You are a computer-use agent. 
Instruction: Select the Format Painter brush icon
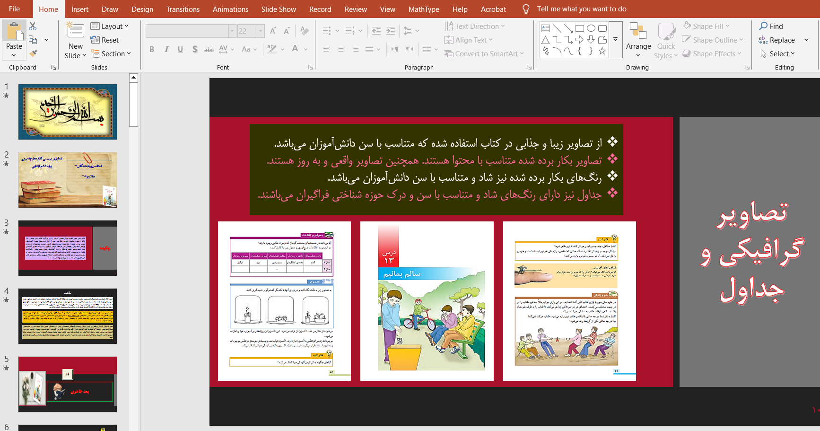(x=33, y=53)
